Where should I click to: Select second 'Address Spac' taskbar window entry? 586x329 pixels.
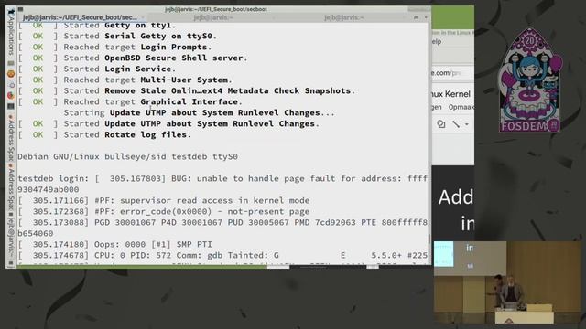pos(11,187)
